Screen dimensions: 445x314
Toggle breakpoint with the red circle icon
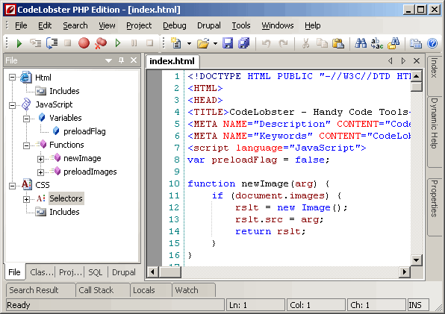[84, 43]
